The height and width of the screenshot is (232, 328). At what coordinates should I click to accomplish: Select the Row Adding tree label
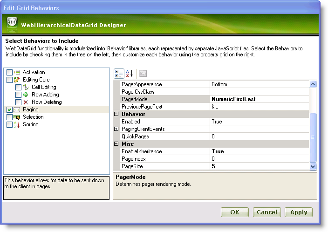click(x=45, y=95)
